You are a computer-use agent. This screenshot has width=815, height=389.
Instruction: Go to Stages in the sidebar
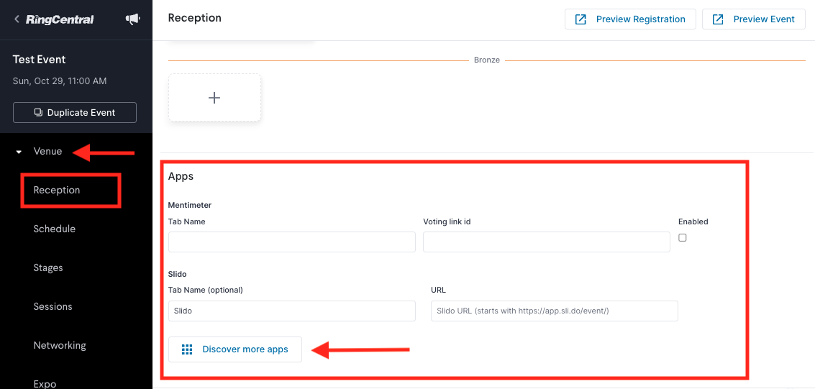[x=47, y=268]
